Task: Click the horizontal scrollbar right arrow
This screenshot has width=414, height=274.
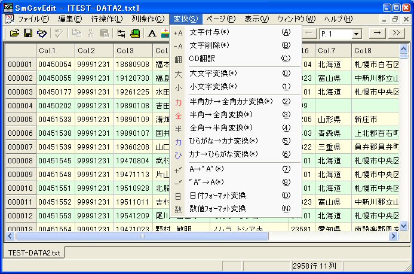Action: click(x=394, y=236)
